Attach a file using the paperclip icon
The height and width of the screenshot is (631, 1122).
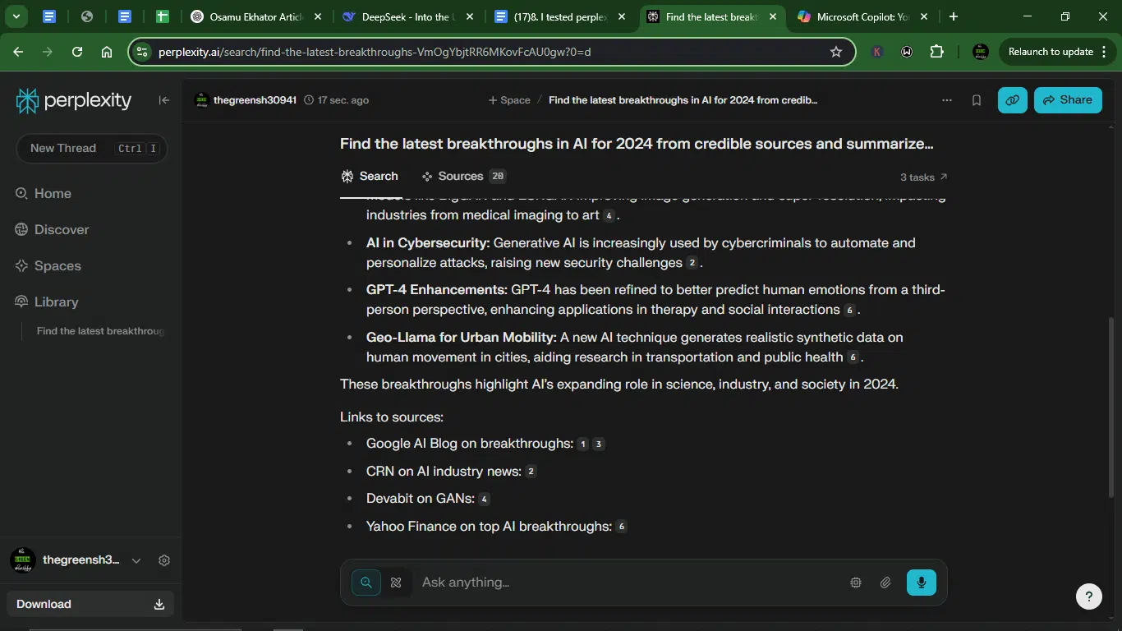[x=885, y=583]
